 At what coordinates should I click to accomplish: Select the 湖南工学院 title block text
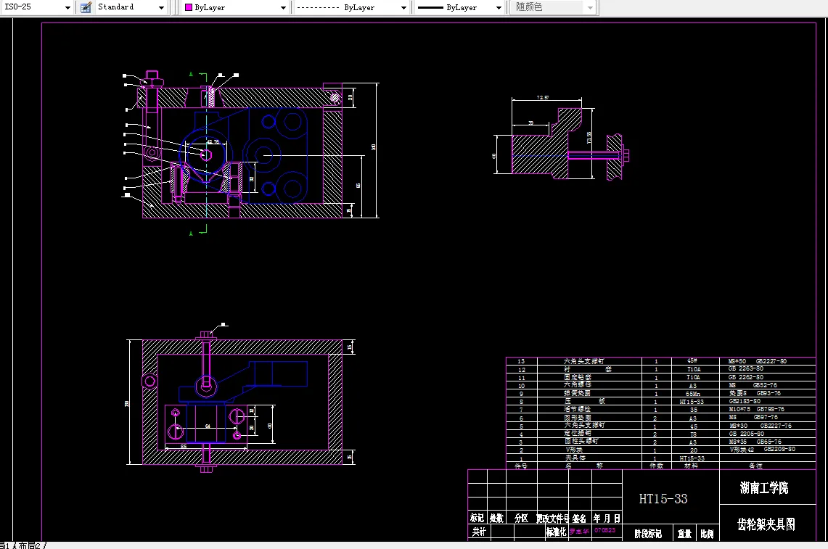tap(764, 488)
